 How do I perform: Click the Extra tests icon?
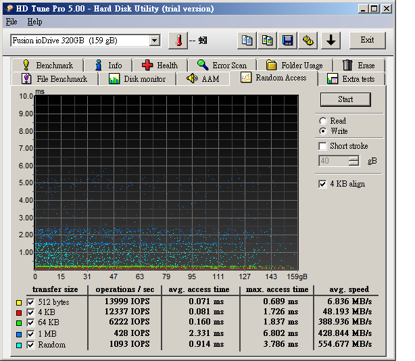pos(333,79)
